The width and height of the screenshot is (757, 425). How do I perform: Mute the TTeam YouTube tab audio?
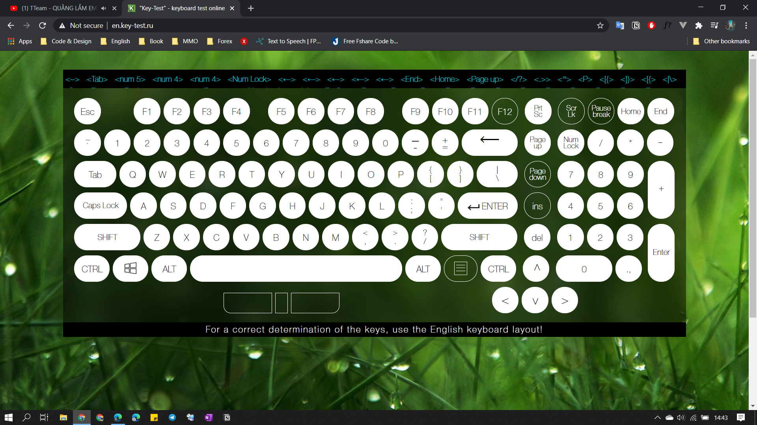[x=104, y=8]
